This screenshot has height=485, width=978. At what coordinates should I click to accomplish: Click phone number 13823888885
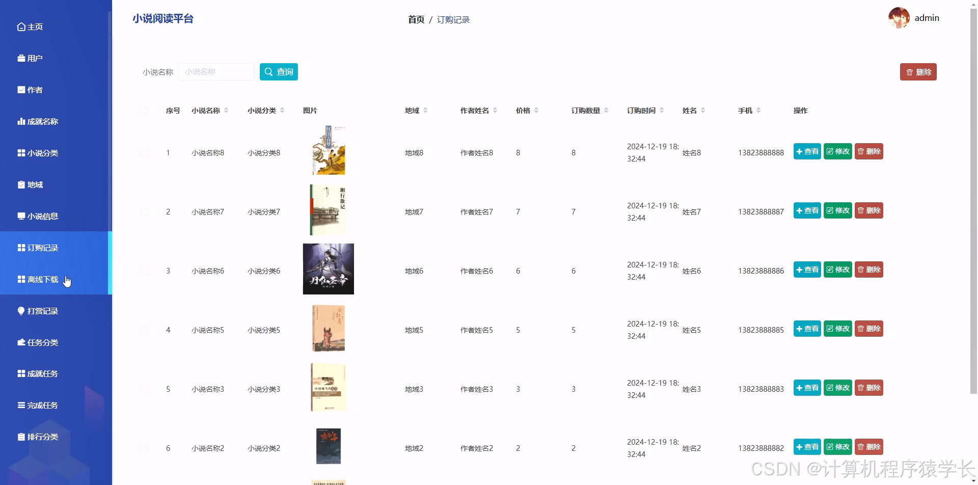coord(761,330)
